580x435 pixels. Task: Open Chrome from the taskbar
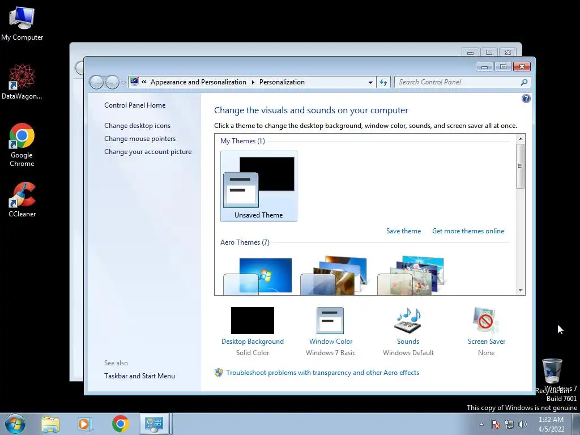pos(120,424)
